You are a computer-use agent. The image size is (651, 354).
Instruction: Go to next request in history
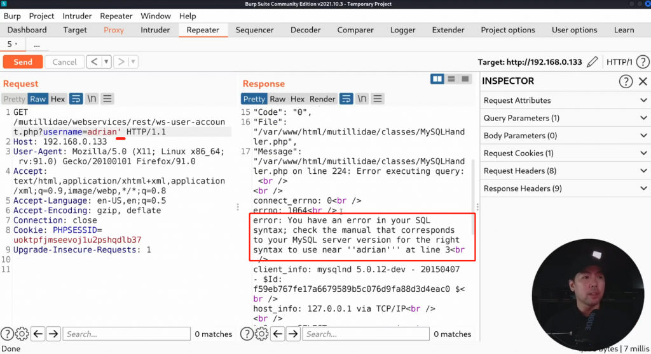121,62
